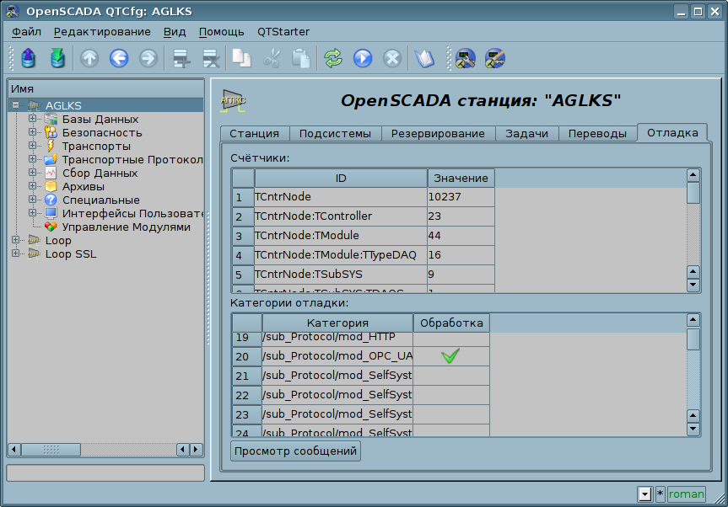
Task: Open the manual book icon
Action: point(424,59)
